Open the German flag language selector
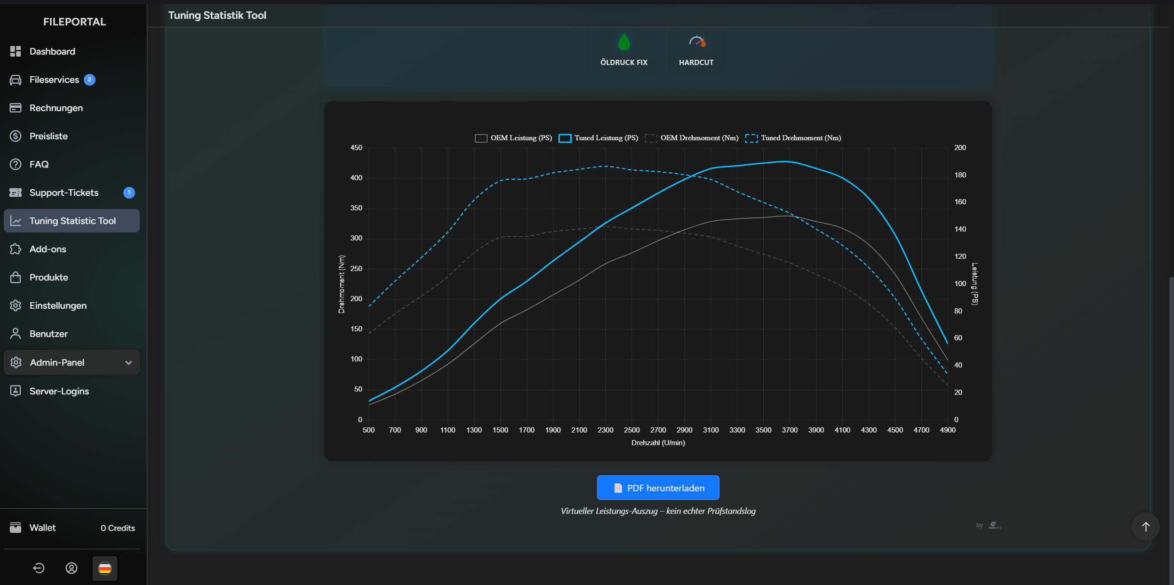Viewport: 1174px width, 585px height. [104, 568]
